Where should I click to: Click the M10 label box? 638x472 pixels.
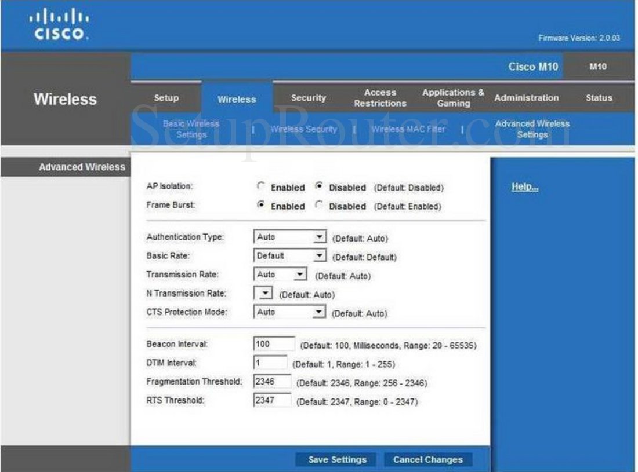(x=598, y=67)
